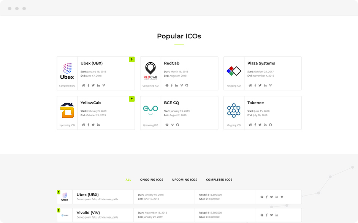Image resolution: width=358 pixels, height=223 pixels.
Task: Switch to Ongoing ICOs tab
Action: (152, 180)
